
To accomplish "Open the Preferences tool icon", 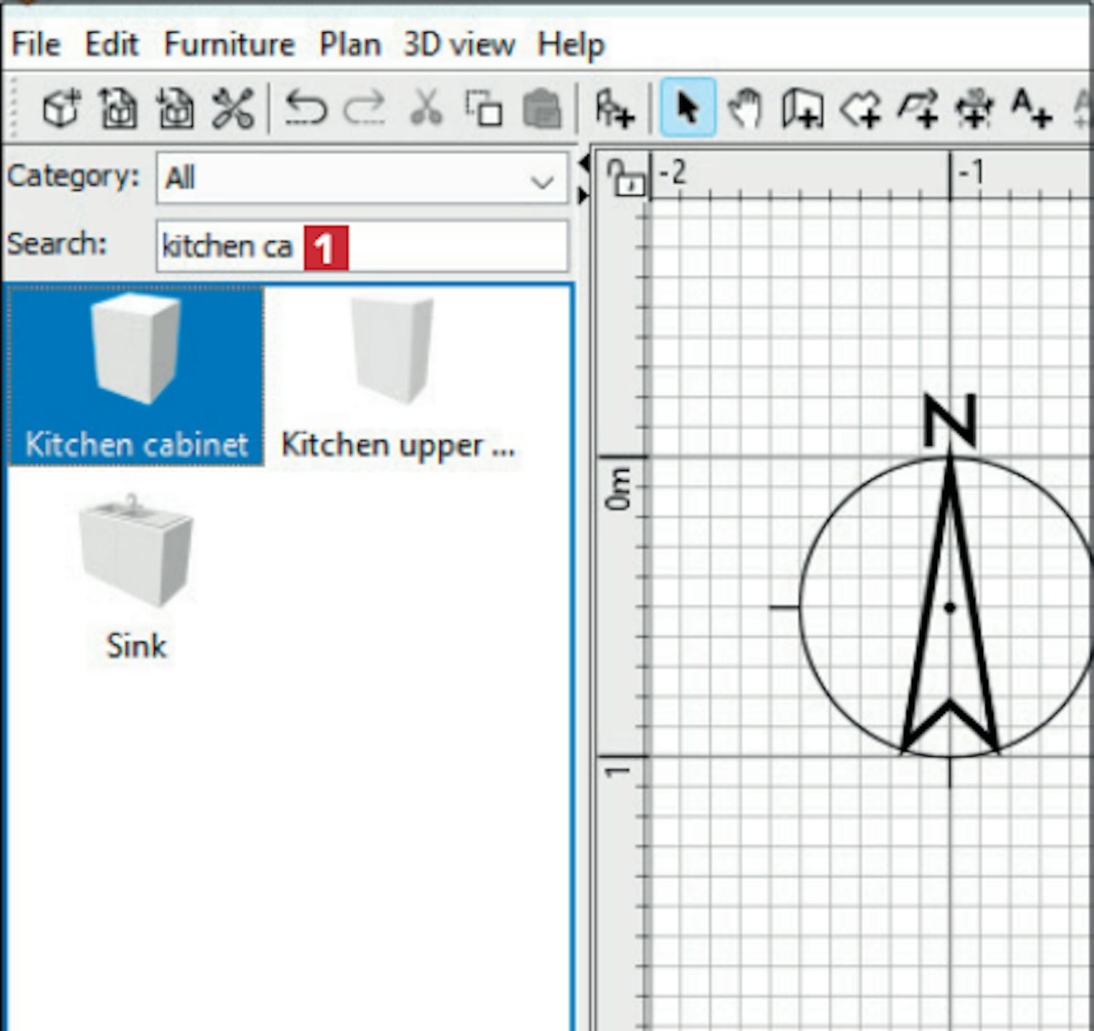I will (x=233, y=109).
